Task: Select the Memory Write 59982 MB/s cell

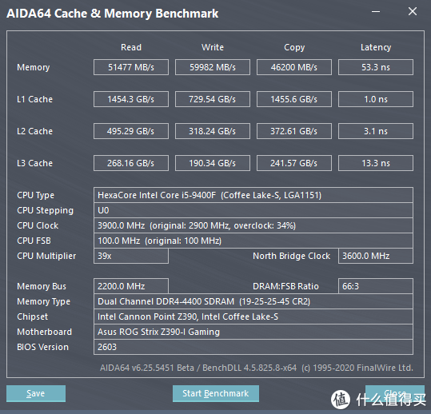Action: coord(213,67)
